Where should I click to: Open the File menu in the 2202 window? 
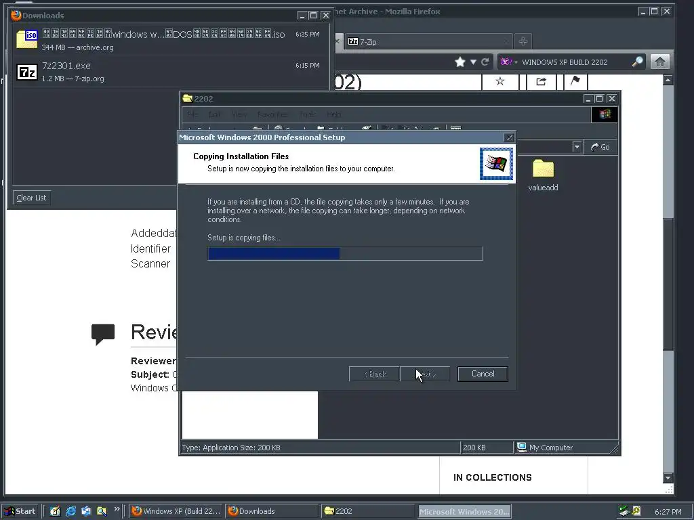coord(192,114)
